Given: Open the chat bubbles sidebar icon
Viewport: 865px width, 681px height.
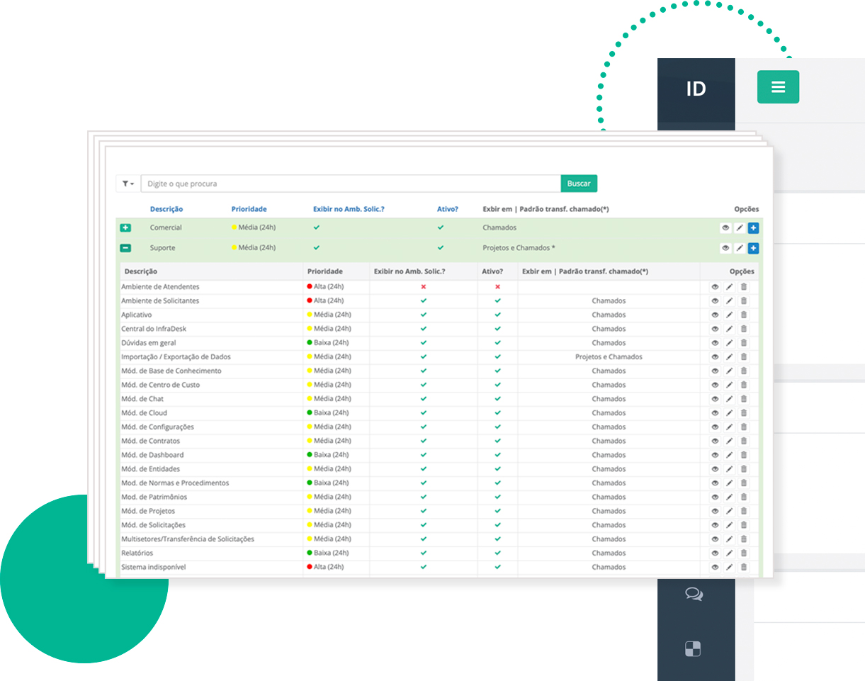Looking at the screenshot, I should 694,595.
